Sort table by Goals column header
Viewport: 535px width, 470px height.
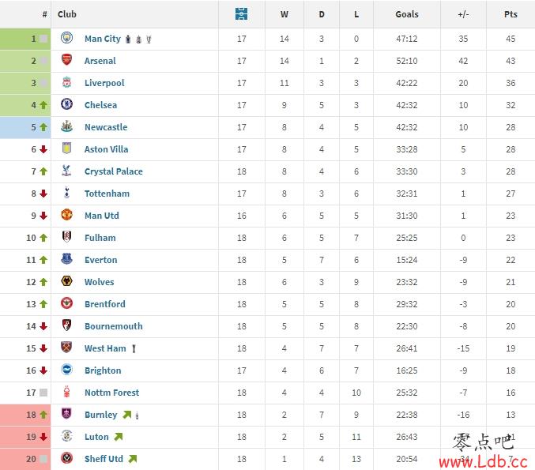(407, 14)
